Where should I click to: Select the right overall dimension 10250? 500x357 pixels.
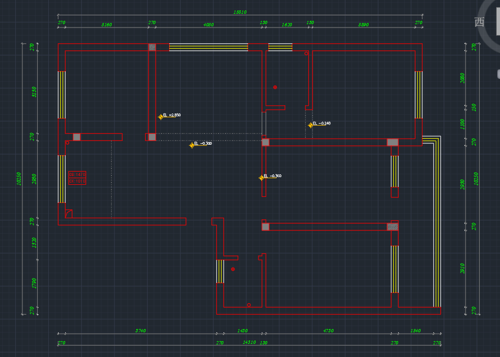[x=476, y=179]
